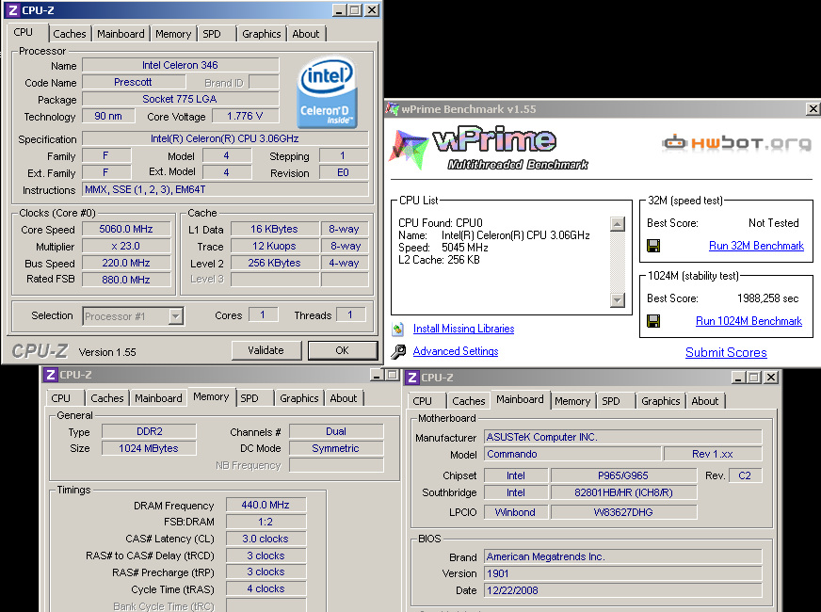Open Memory tab in Mainboard CPU-Z window
The height and width of the screenshot is (612, 821).
[x=572, y=401]
